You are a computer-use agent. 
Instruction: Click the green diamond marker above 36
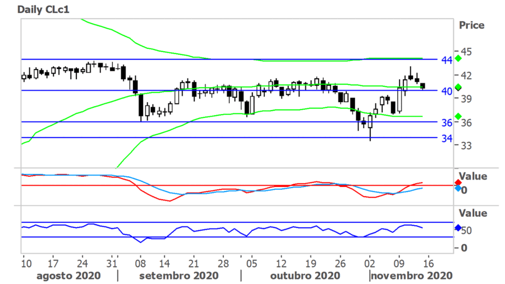(458, 116)
